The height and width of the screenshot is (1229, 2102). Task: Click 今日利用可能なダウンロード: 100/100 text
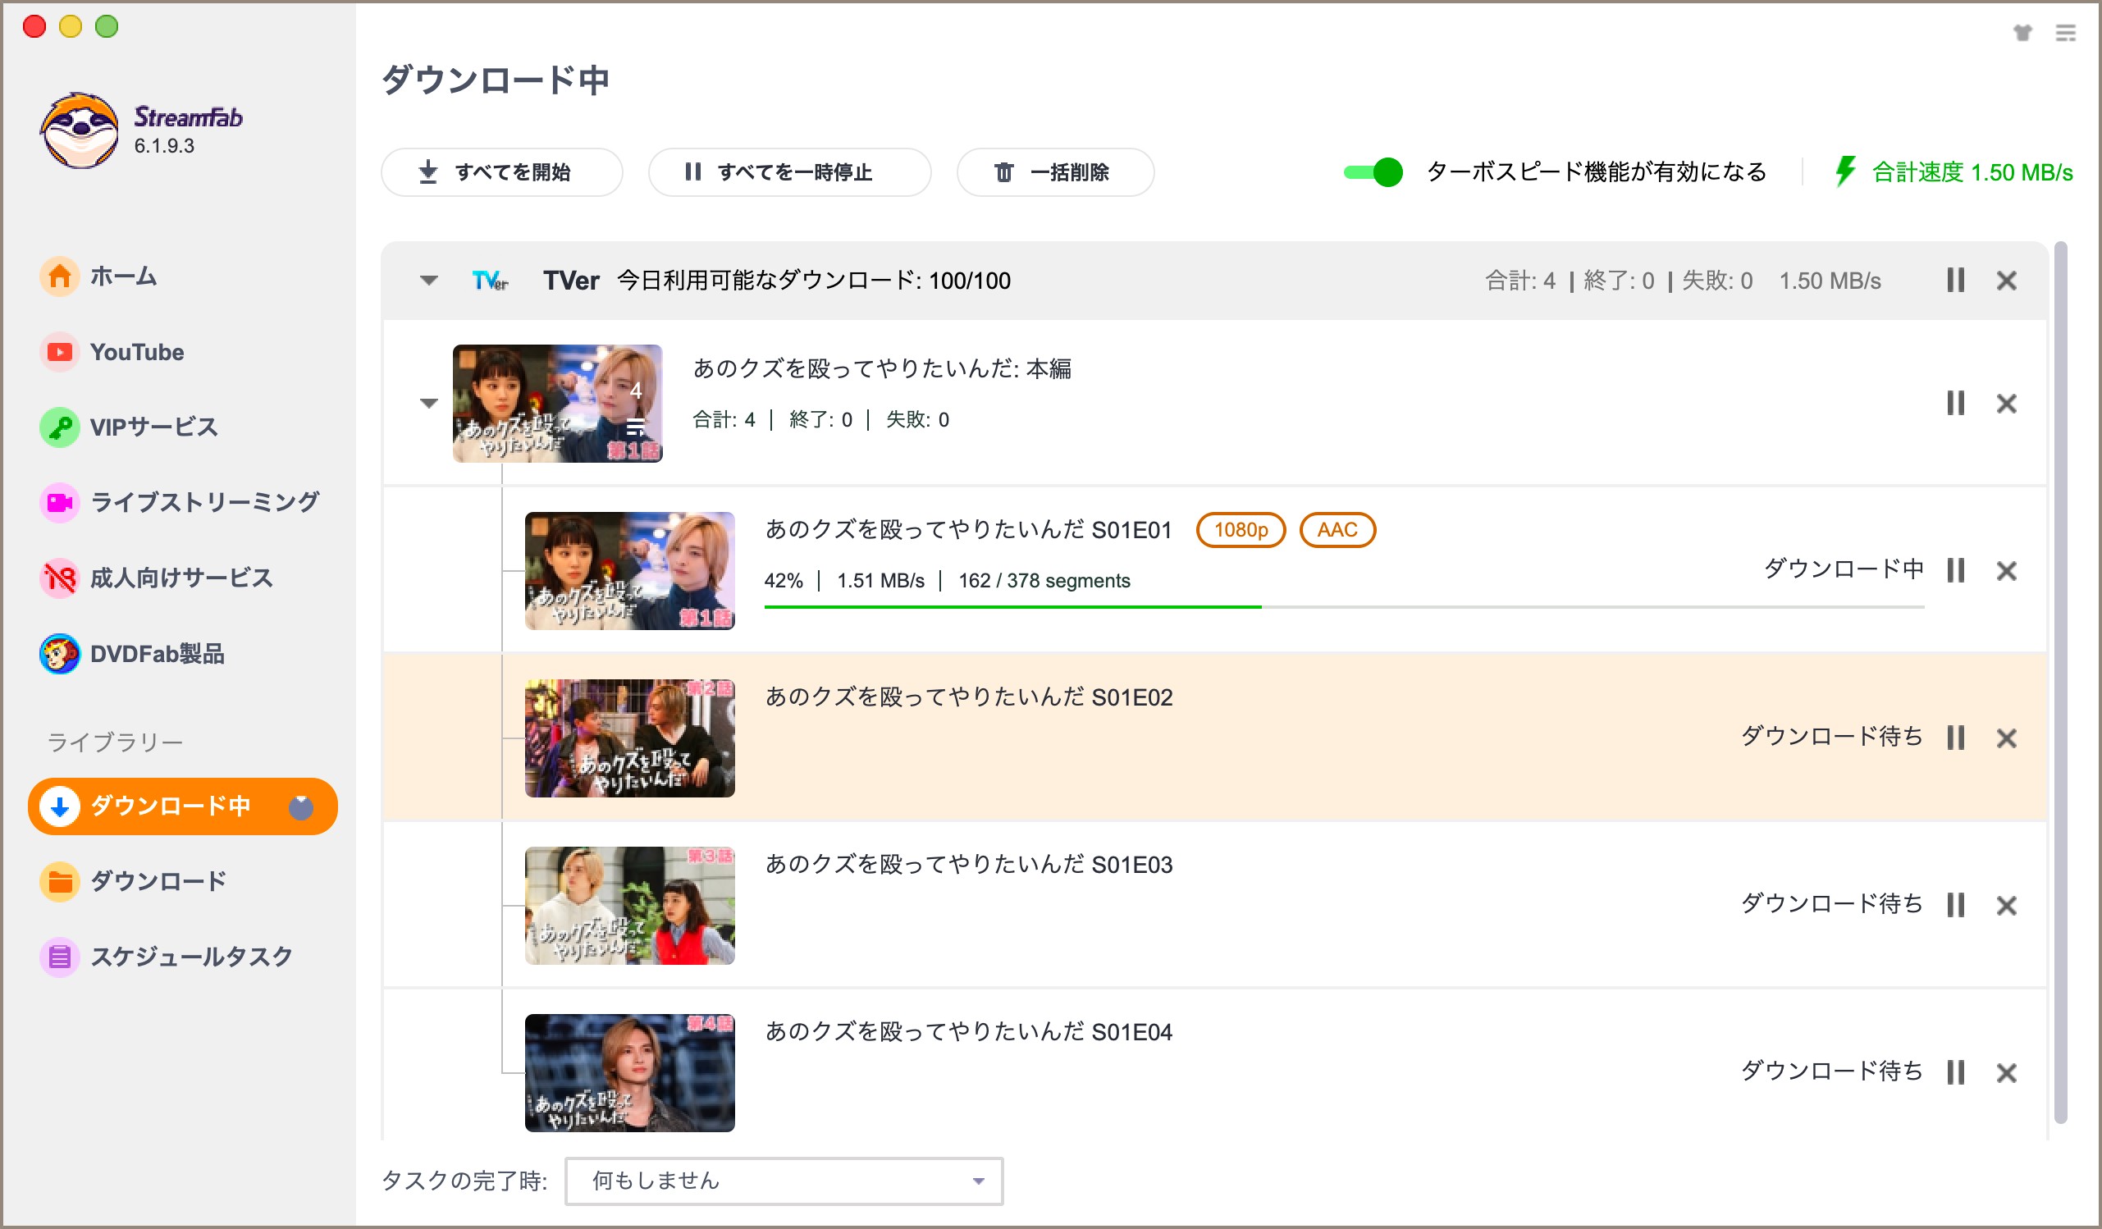click(x=813, y=281)
